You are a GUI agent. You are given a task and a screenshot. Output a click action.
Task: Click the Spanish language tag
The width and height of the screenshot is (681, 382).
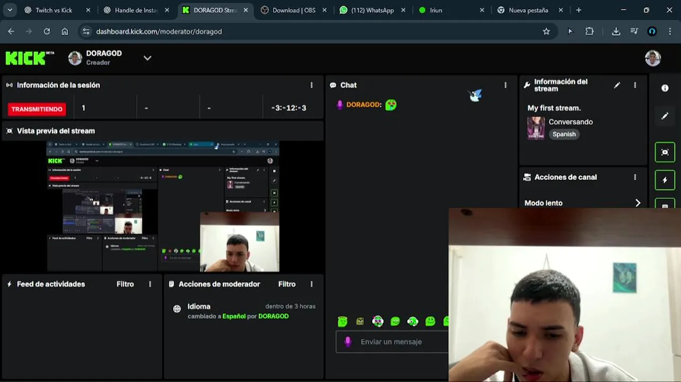coord(564,134)
